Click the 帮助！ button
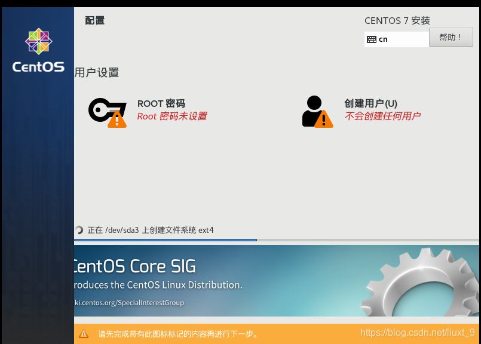Image resolution: width=481 pixels, height=344 pixels. coord(451,37)
